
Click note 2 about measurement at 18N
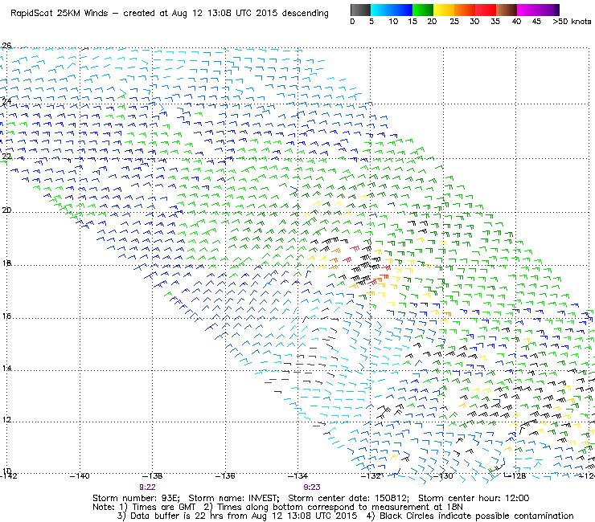pos(333,507)
